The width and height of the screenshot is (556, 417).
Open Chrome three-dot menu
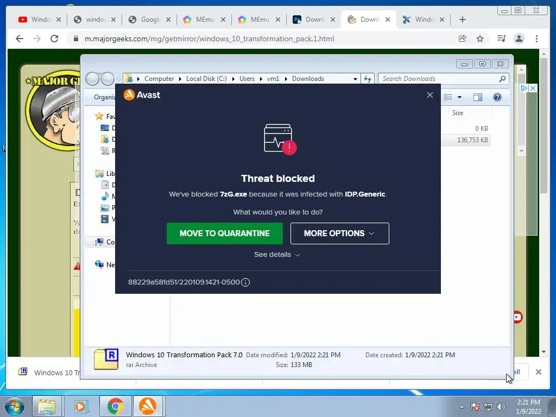[x=536, y=39]
